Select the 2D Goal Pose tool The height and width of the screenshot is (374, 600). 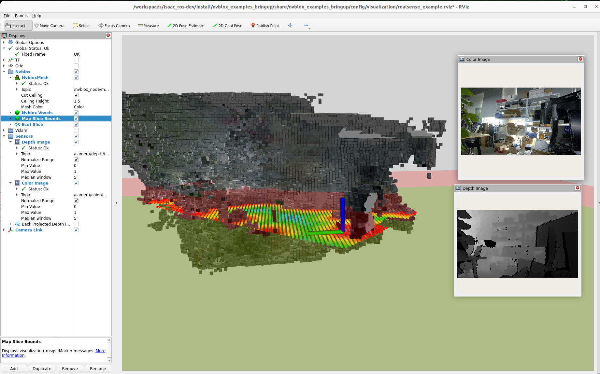point(227,26)
